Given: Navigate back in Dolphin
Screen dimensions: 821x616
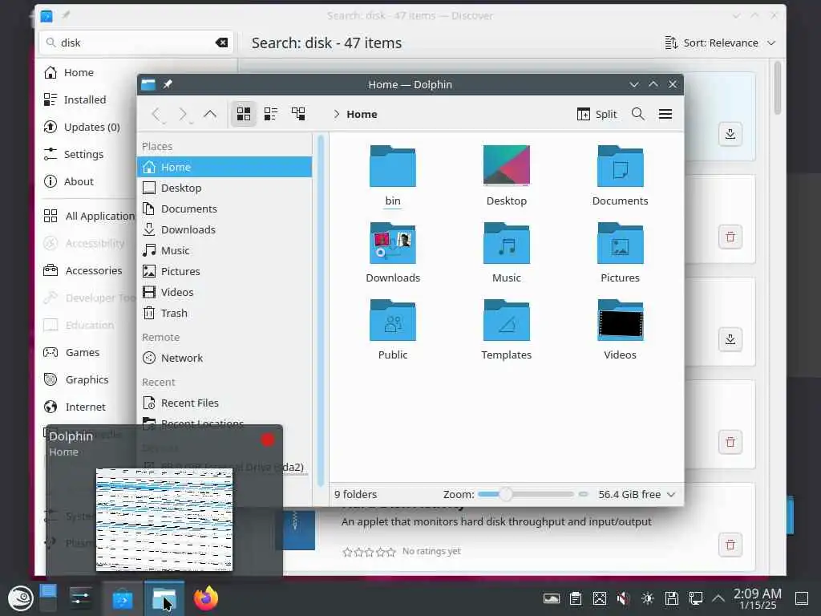Looking at the screenshot, I should [x=156, y=114].
